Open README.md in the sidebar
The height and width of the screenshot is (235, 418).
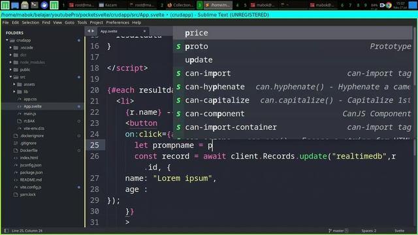[x=31, y=180]
